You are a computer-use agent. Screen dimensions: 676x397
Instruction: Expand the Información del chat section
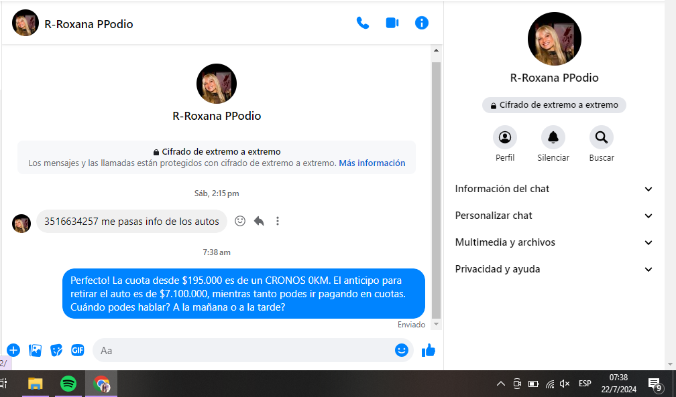click(554, 189)
